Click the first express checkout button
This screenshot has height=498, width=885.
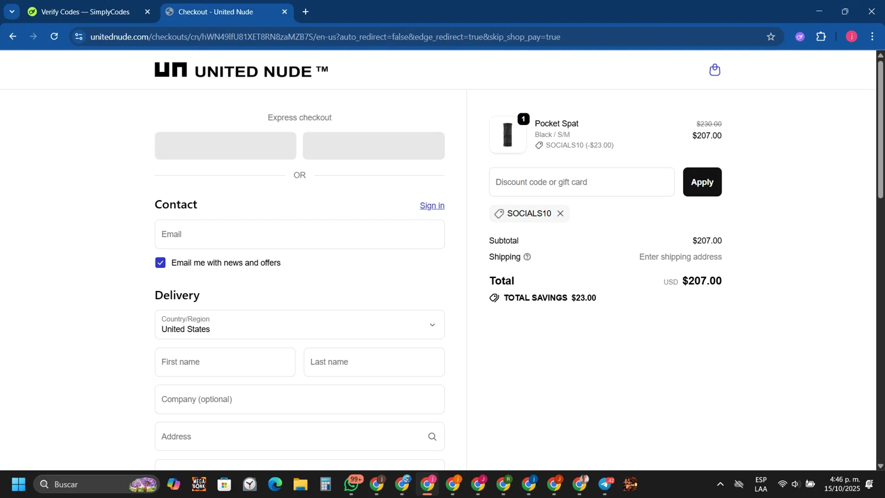(x=225, y=146)
